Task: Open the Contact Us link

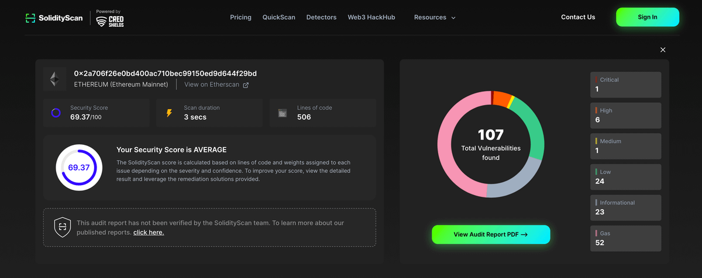Action: [x=577, y=18]
